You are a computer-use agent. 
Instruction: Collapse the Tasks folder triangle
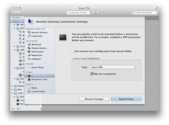click(x=12, y=93)
